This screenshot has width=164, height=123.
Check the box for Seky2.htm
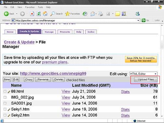click(5, 115)
